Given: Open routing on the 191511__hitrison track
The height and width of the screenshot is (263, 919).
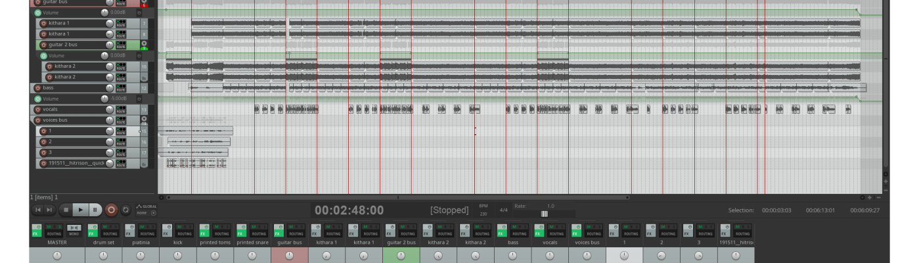Looking at the screenshot, I should (x=121, y=163).
